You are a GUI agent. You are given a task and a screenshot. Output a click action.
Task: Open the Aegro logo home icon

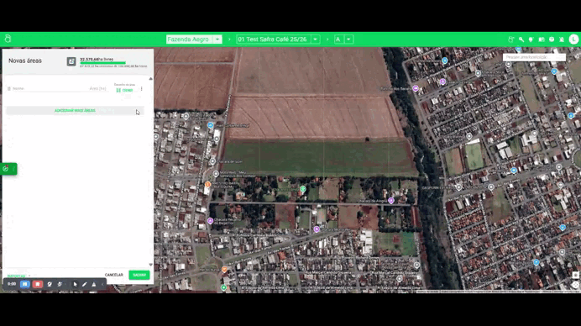(x=8, y=39)
